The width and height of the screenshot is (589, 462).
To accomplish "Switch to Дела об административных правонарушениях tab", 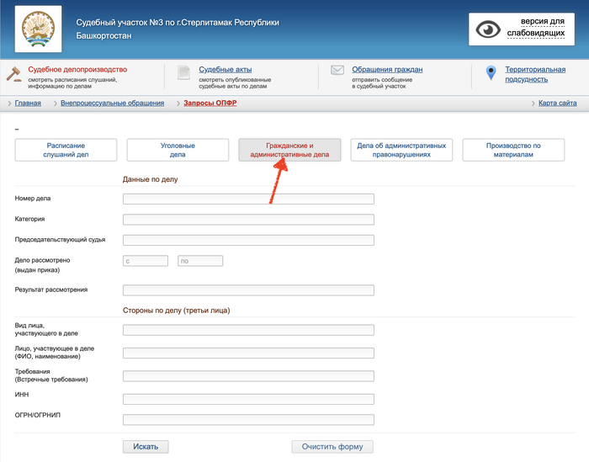I will pos(401,150).
